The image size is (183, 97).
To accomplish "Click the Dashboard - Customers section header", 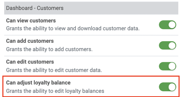I will tap(91, 8).
